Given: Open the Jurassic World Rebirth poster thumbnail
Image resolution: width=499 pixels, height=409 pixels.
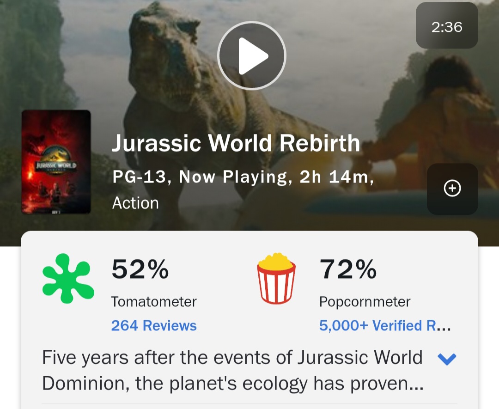Looking at the screenshot, I should point(56,162).
